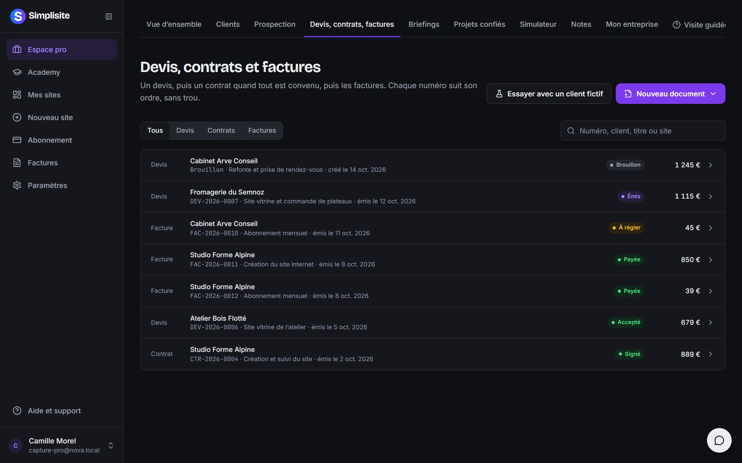
Task: Switch to the Briefings tab
Action: pos(424,24)
